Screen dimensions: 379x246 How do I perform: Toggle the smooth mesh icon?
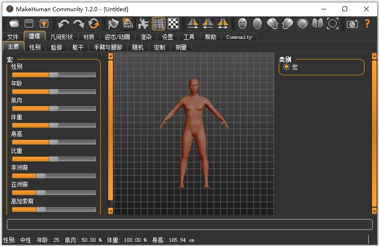[x=113, y=23]
